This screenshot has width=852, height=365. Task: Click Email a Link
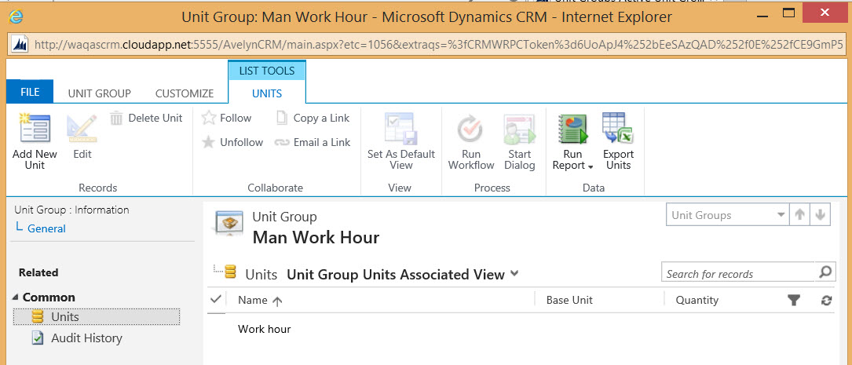313,142
